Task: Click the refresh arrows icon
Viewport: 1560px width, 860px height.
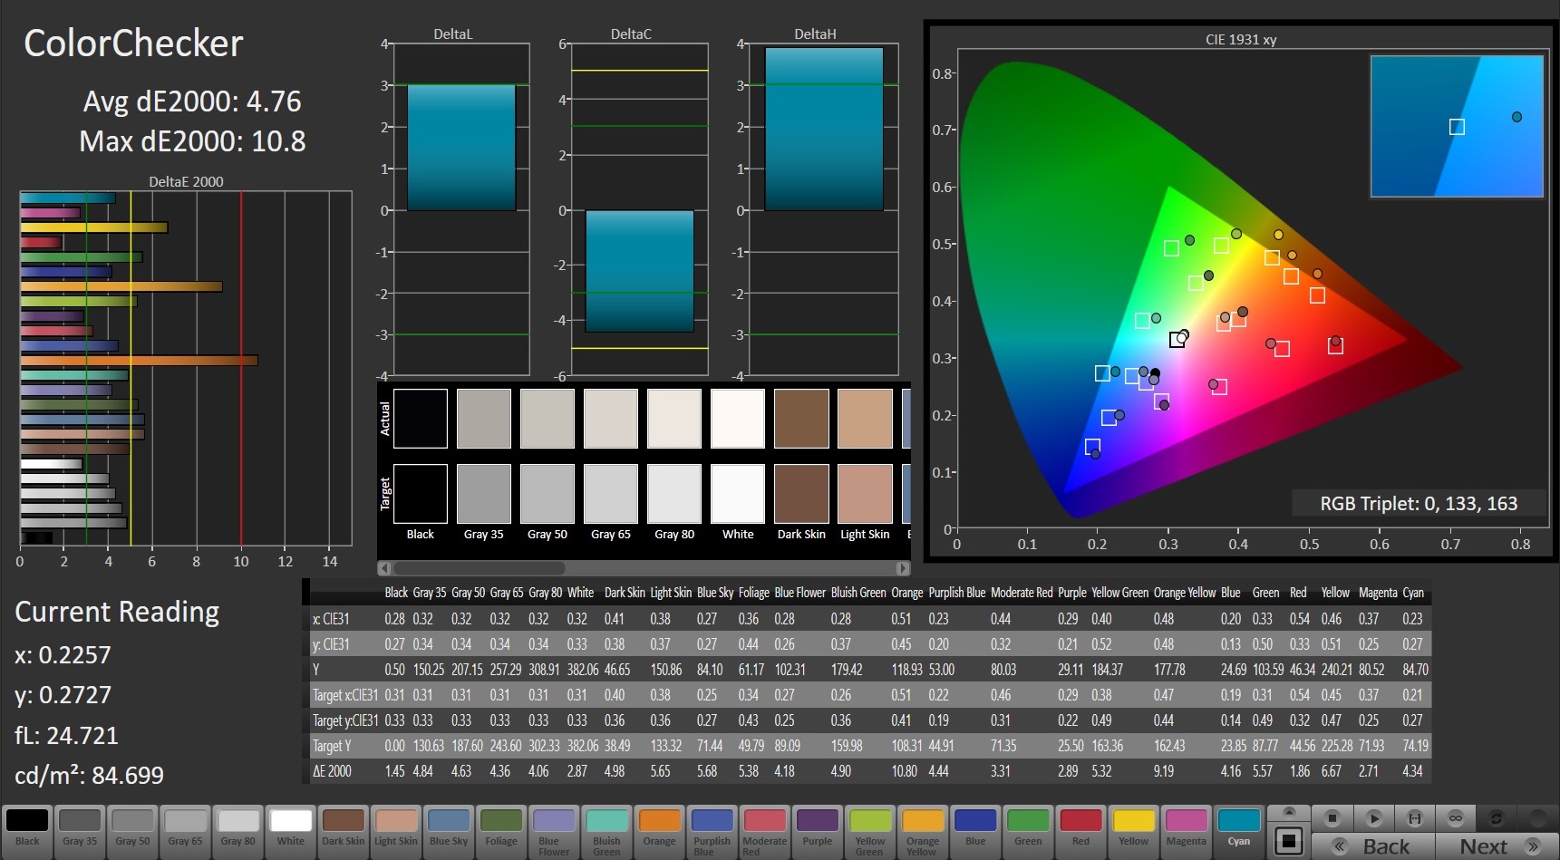Action: pyautogui.click(x=1497, y=818)
